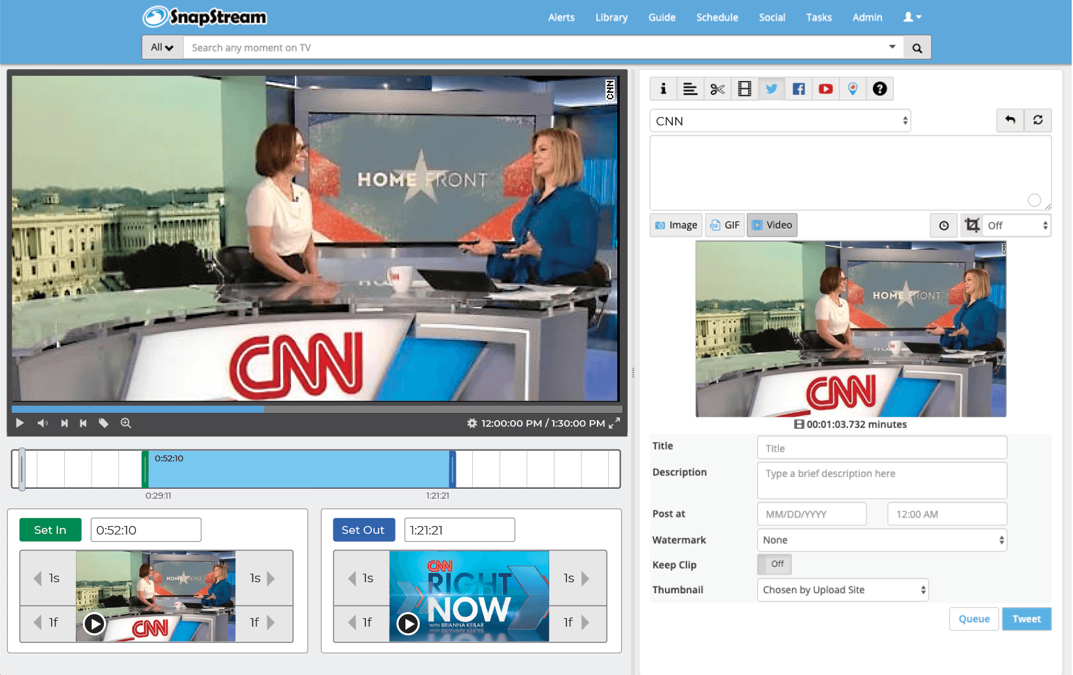
Task: Select the scissors clip tool
Action: coord(717,89)
